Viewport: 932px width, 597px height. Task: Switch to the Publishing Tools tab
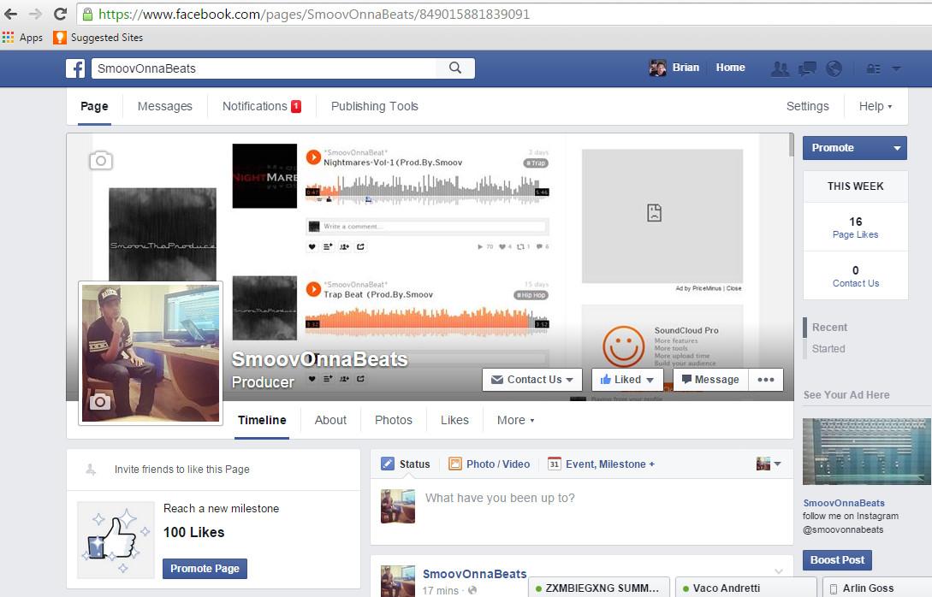tap(374, 106)
